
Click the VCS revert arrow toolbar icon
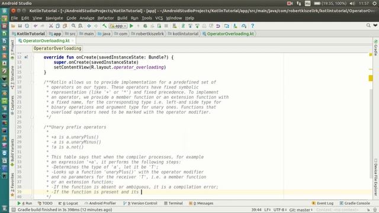218,26
